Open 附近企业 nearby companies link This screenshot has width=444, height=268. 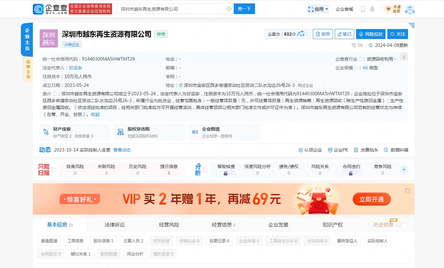pyautogui.click(x=305, y=85)
